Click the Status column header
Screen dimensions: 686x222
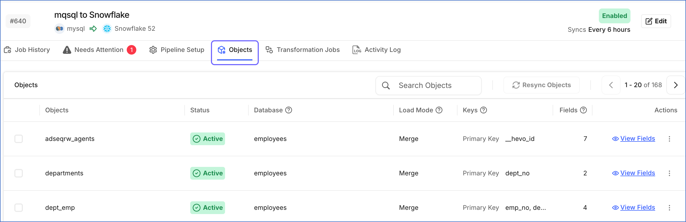(x=200, y=110)
